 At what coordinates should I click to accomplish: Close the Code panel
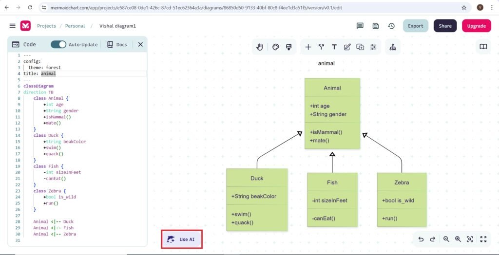(x=140, y=44)
